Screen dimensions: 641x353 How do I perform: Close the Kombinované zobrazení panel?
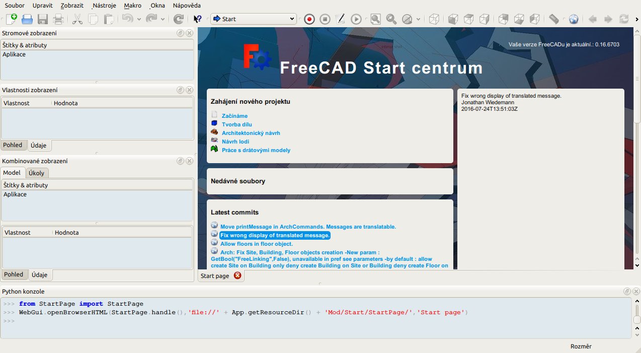(189, 161)
